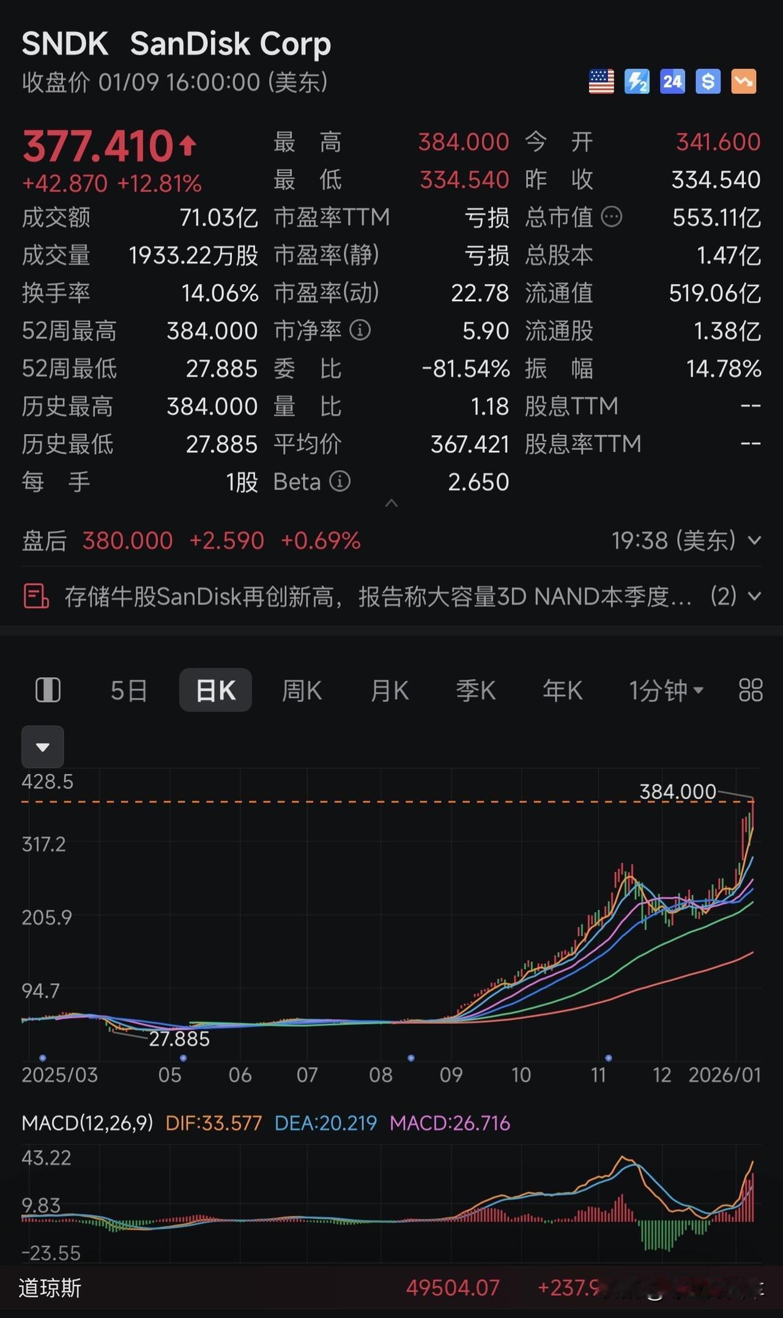The image size is (783, 1318).
Task: Tap the SNDK SanDisk Corp title
Action: pyautogui.click(x=176, y=43)
